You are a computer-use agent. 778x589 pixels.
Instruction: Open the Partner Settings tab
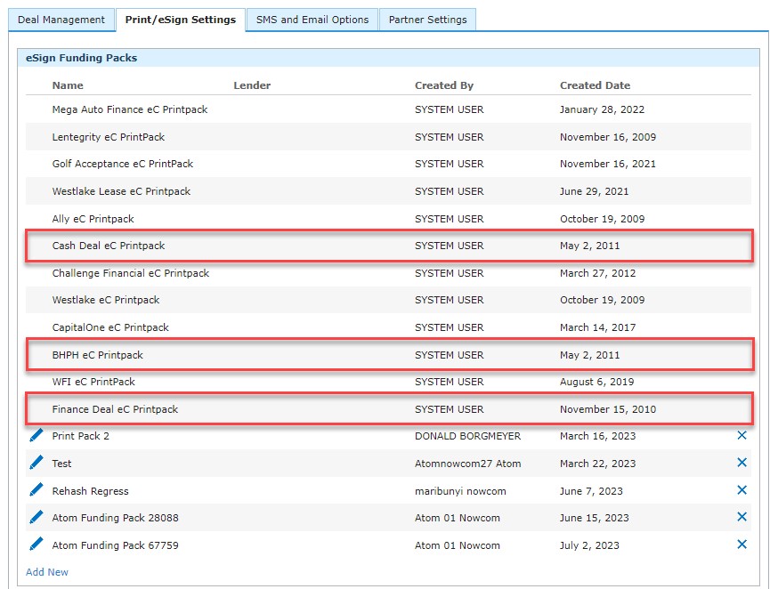pyautogui.click(x=427, y=20)
